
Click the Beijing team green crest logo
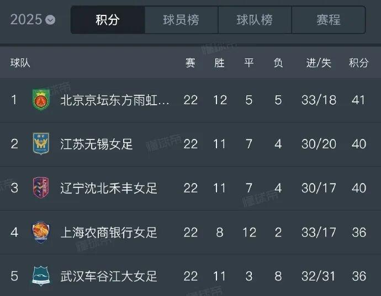41,99
